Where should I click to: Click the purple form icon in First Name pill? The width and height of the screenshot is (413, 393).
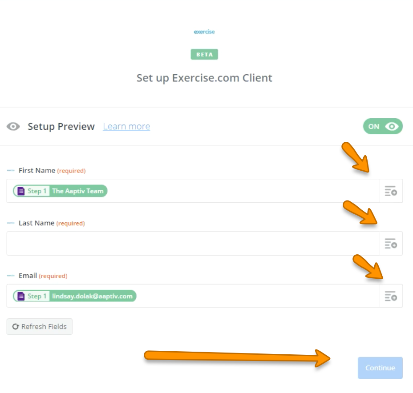[21, 191]
